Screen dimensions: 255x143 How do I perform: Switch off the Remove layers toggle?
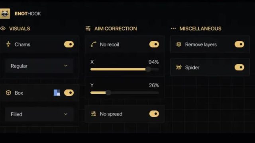(x=239, y=44)
